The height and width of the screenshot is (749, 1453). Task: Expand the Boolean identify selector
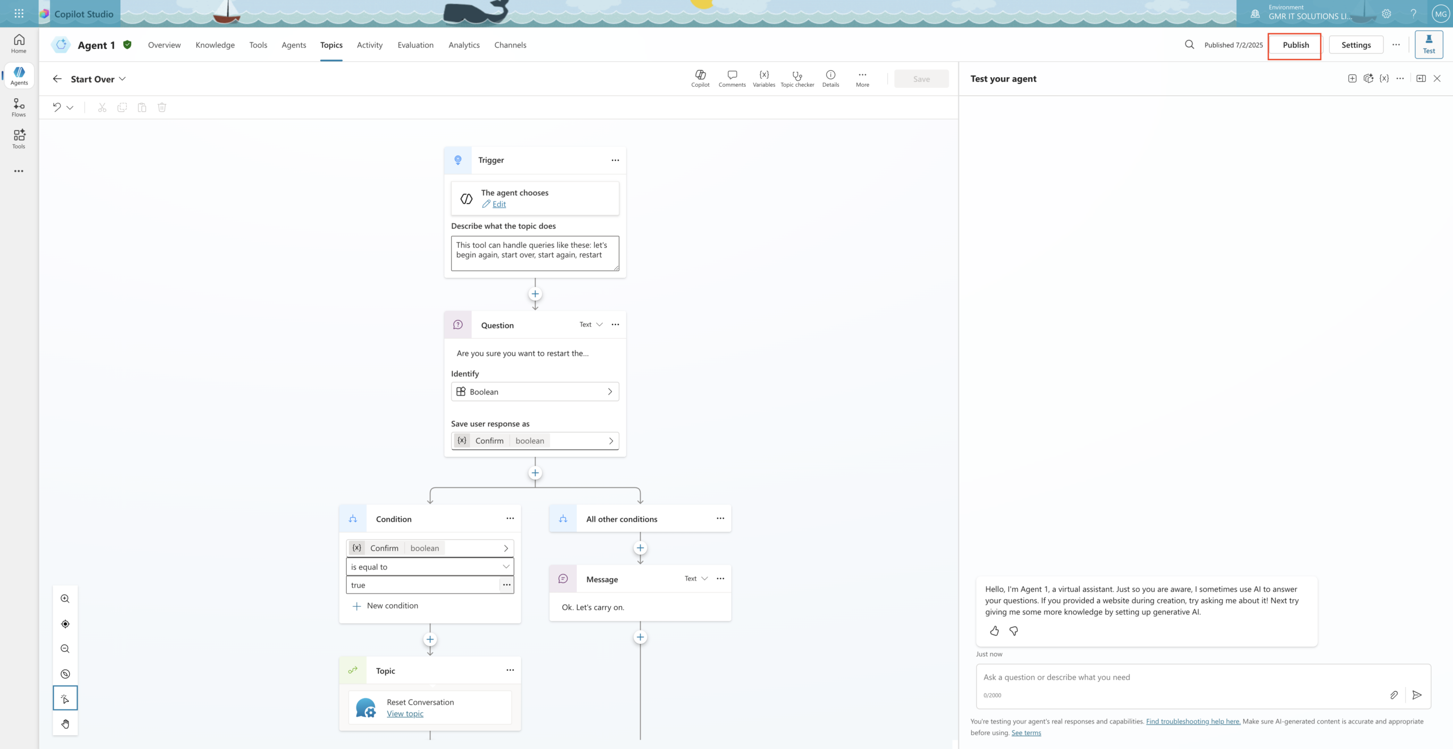[x=535, y=392]
